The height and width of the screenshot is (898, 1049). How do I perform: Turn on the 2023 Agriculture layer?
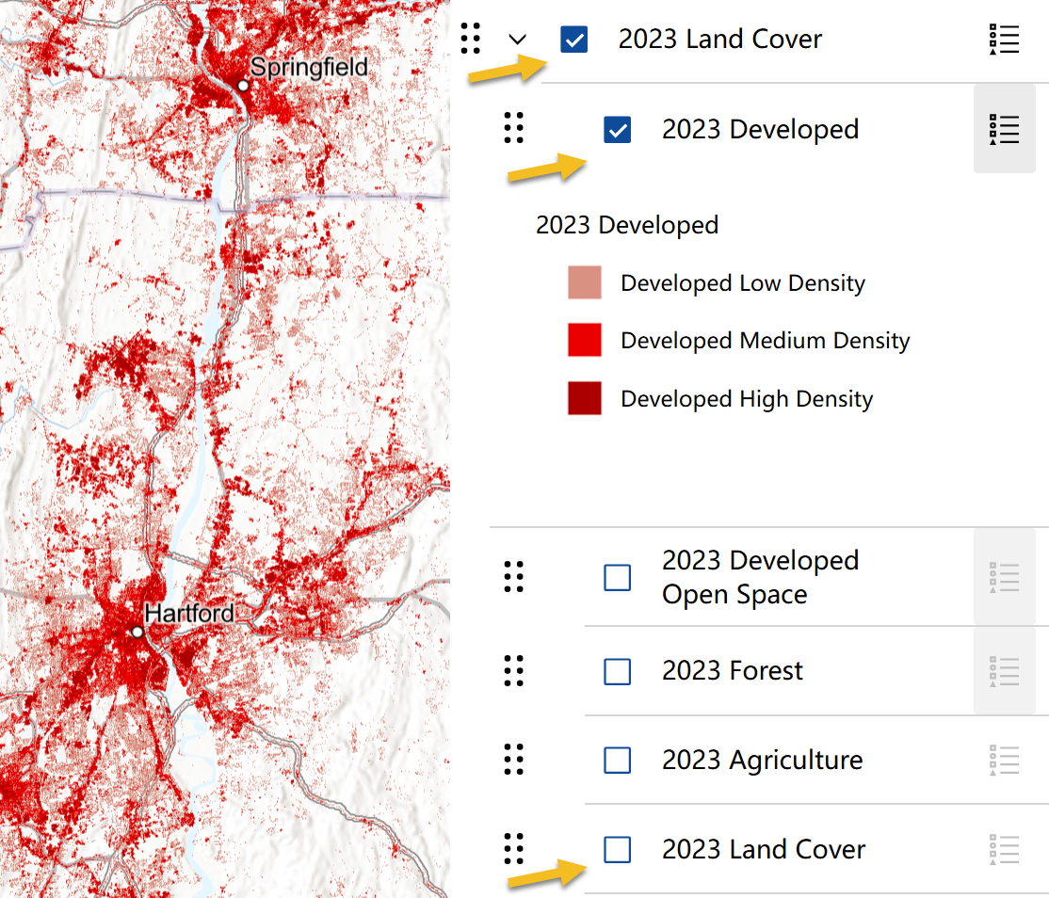pos(617,760)
